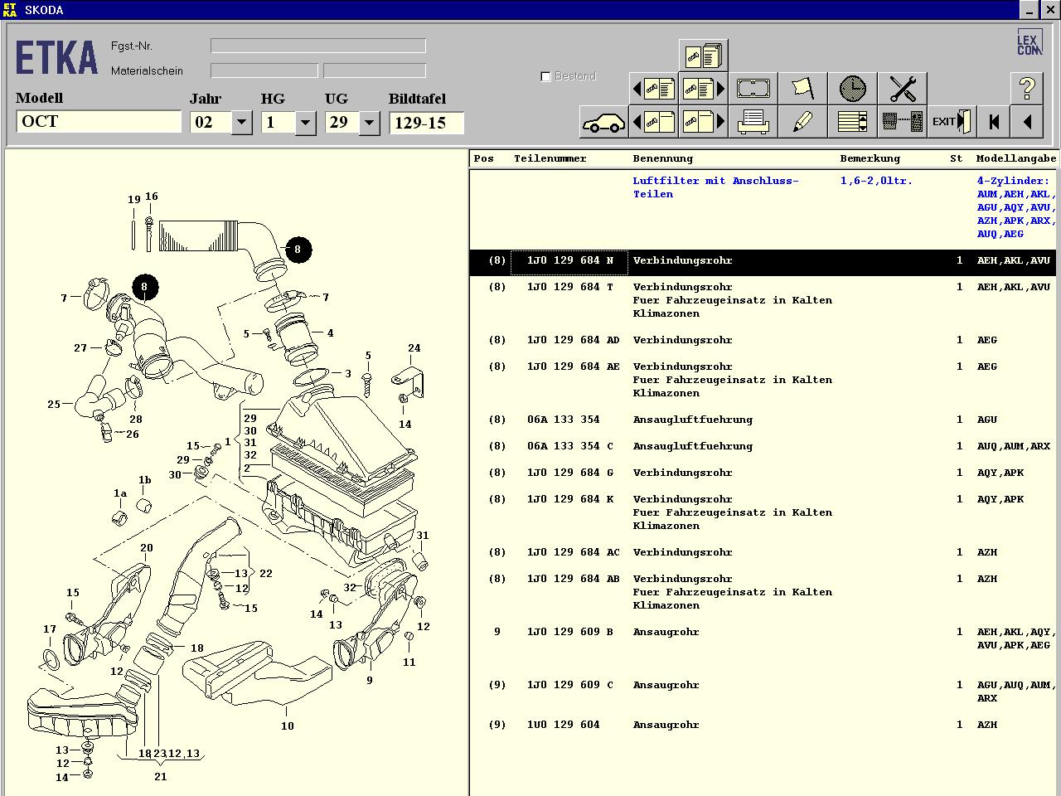Open the scrolling list icon
This screenshot has height=796, width=1061.
point(852,122)
